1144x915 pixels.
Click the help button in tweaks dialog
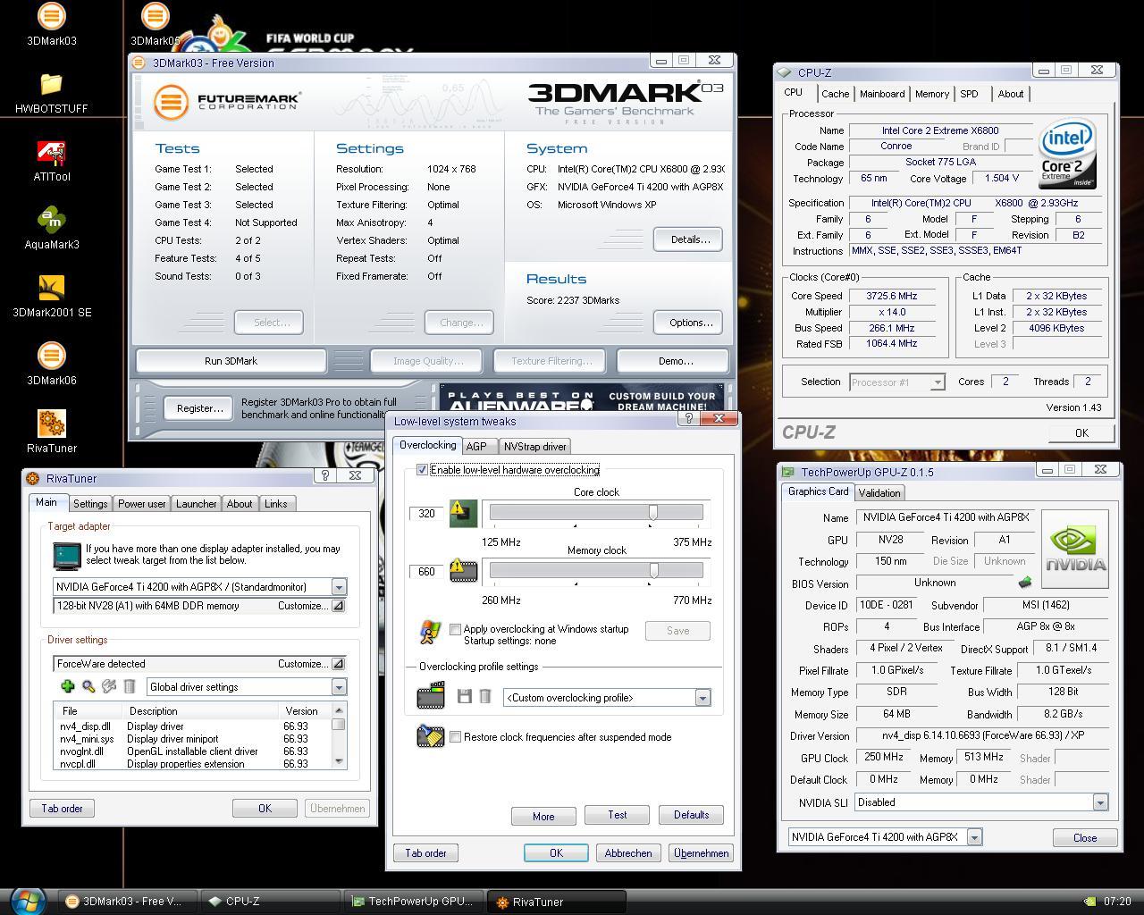pyautogui.click(x=689, y=418)
